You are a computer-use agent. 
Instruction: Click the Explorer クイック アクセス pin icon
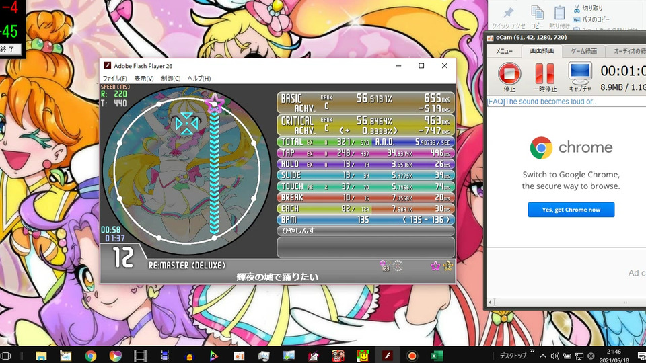tap(507, 12)
